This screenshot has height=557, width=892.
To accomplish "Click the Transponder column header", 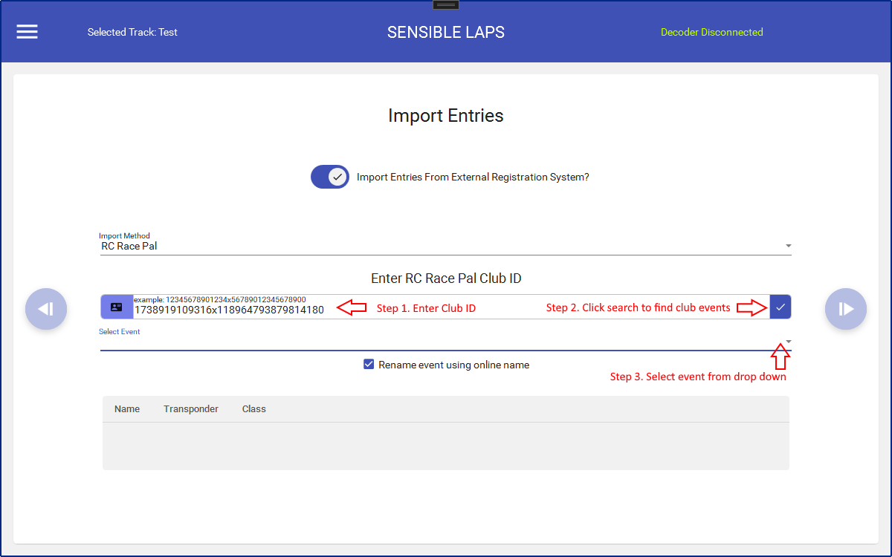I will pyautogui.click(x=191, y=409).
